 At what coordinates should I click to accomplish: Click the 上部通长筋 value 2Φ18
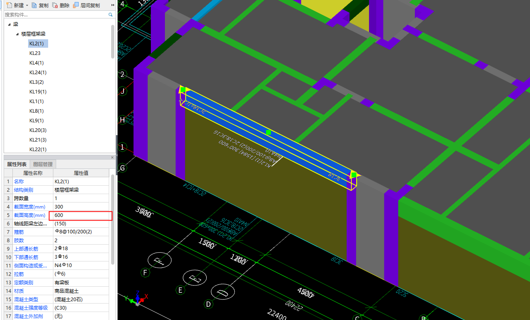[x=81, y=249]
